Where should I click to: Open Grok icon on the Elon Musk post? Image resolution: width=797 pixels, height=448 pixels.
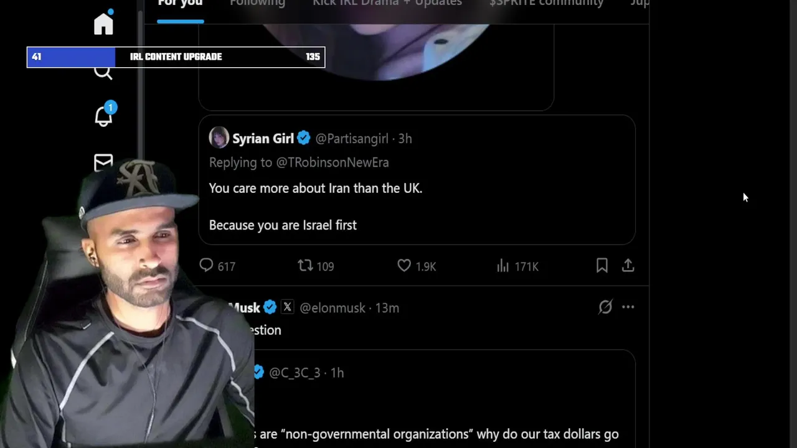[605, 307]
